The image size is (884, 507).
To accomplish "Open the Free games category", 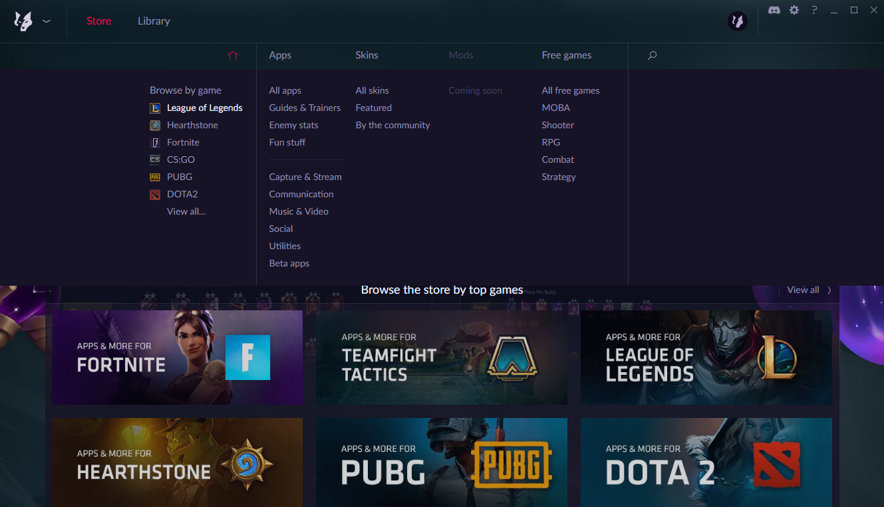I will (x=567, y=55).
